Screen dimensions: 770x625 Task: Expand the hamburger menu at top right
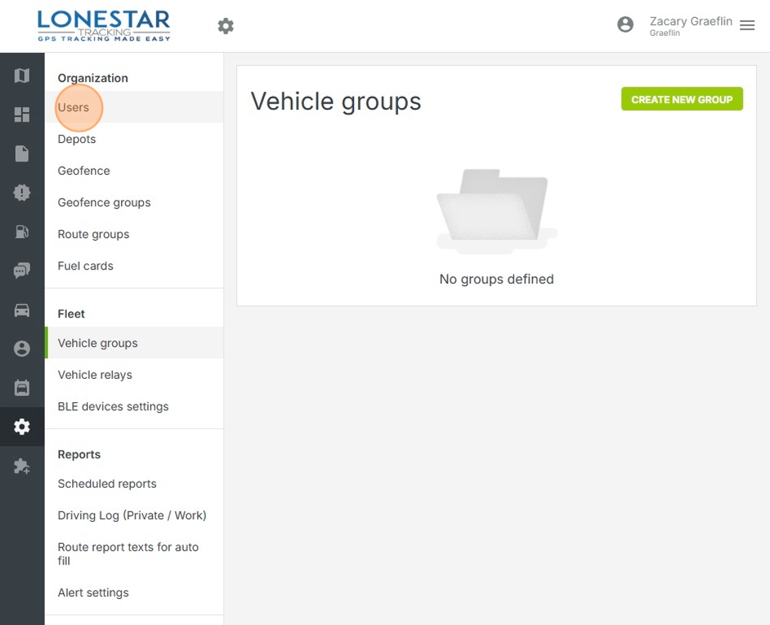coord(747,25)
